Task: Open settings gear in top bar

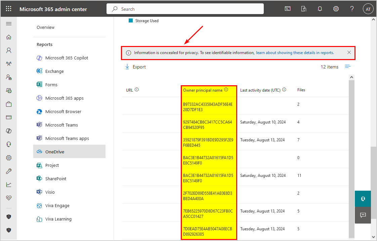Action: pos(336,9)
